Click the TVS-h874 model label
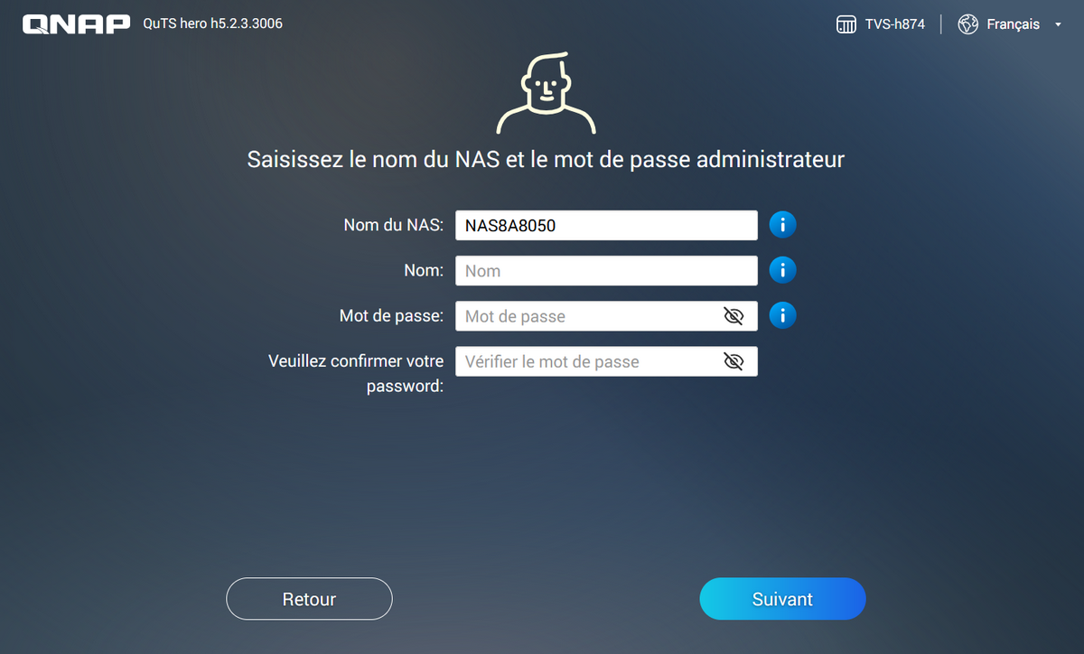This screenshot has height=654, width=1084. pyautogui.click(x=895, y=24)
